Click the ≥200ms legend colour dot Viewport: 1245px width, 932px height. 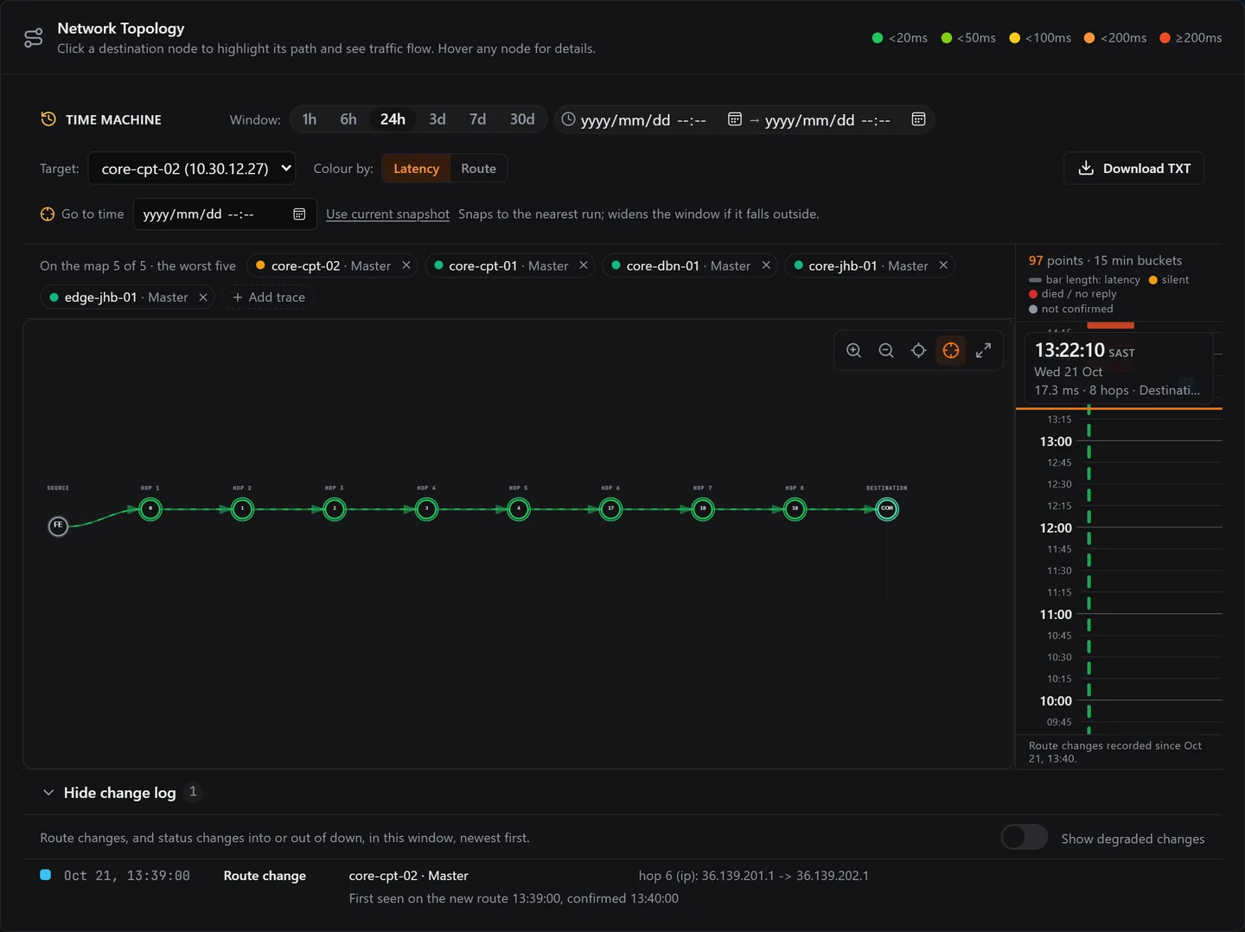[x=1165, y=38]
